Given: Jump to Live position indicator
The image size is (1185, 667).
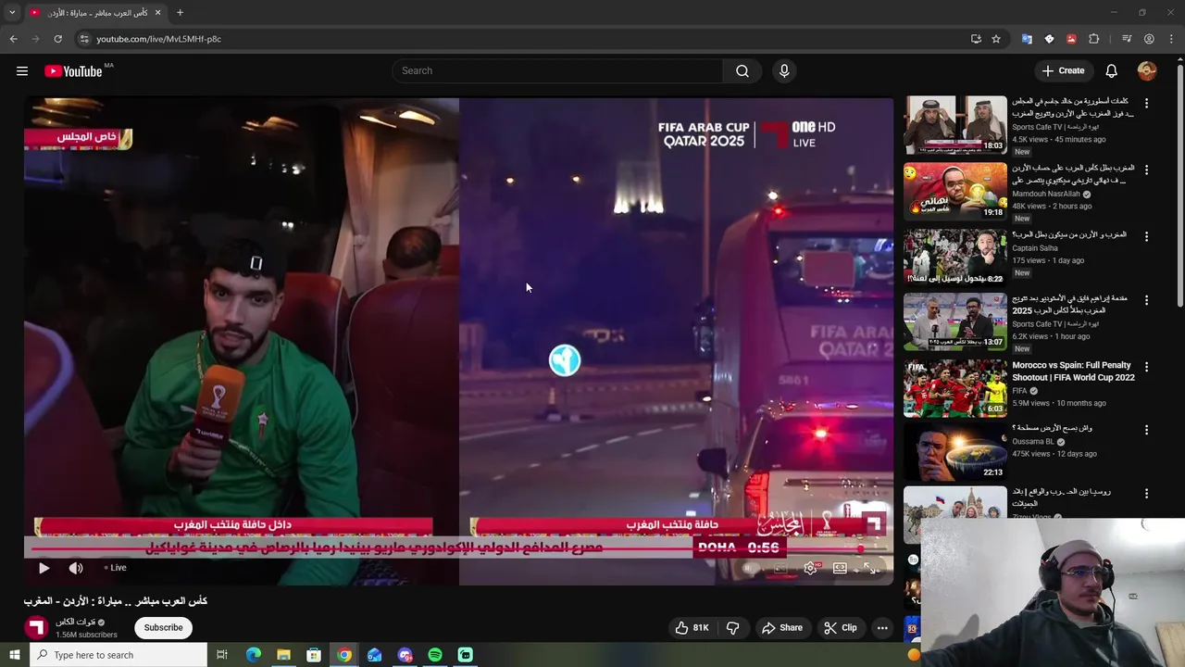Looking at the screenshot, I should pos(115,568).
